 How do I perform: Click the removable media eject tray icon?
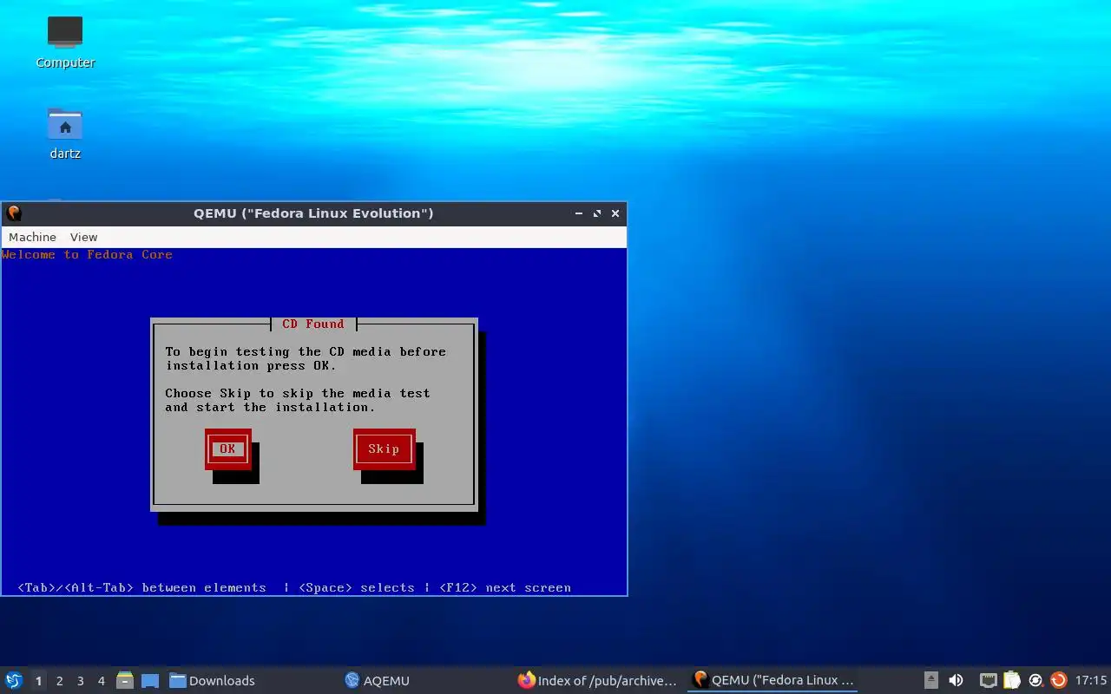(931, 681)
